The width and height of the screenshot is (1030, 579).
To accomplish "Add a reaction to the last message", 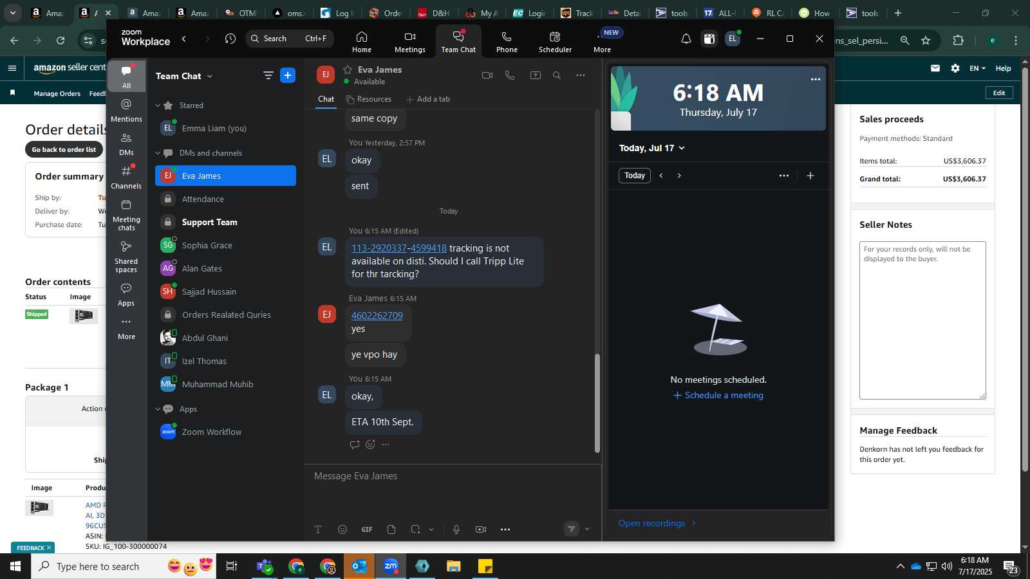I will [x=370, y=445].
